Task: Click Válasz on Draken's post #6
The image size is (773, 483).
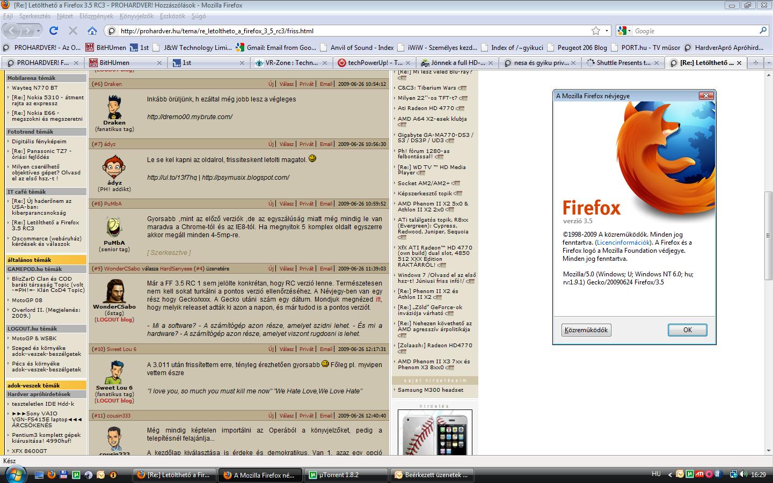Action: tap(287, 84)
